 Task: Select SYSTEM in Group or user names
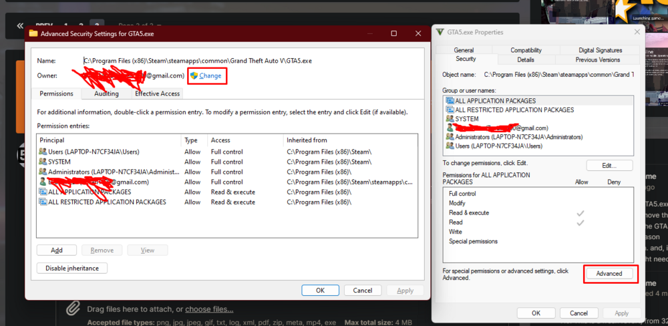[x=538, y=118]
